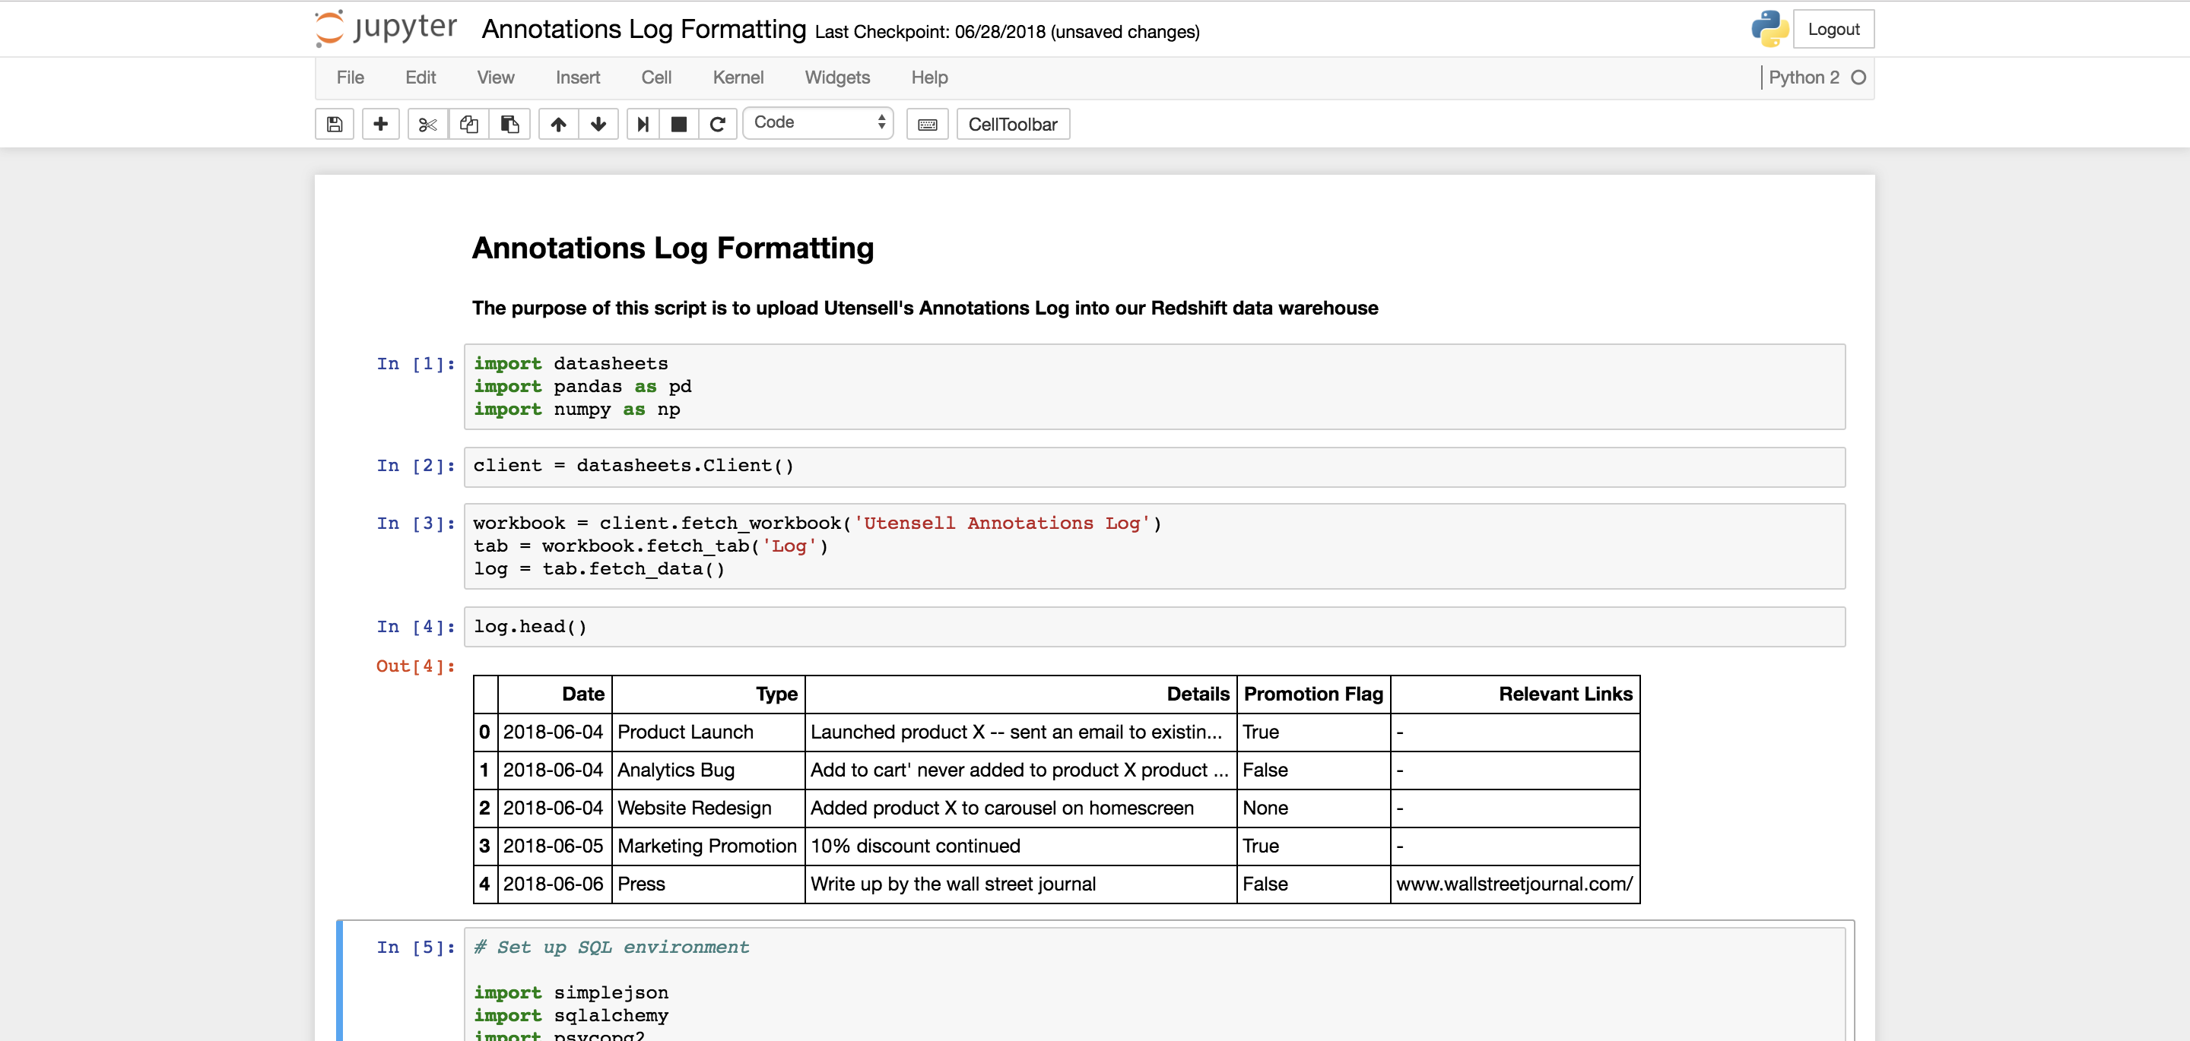2190x1041 pixels.
Task: Open the cell type Code dropdown
Action: (x=818, y=122)
